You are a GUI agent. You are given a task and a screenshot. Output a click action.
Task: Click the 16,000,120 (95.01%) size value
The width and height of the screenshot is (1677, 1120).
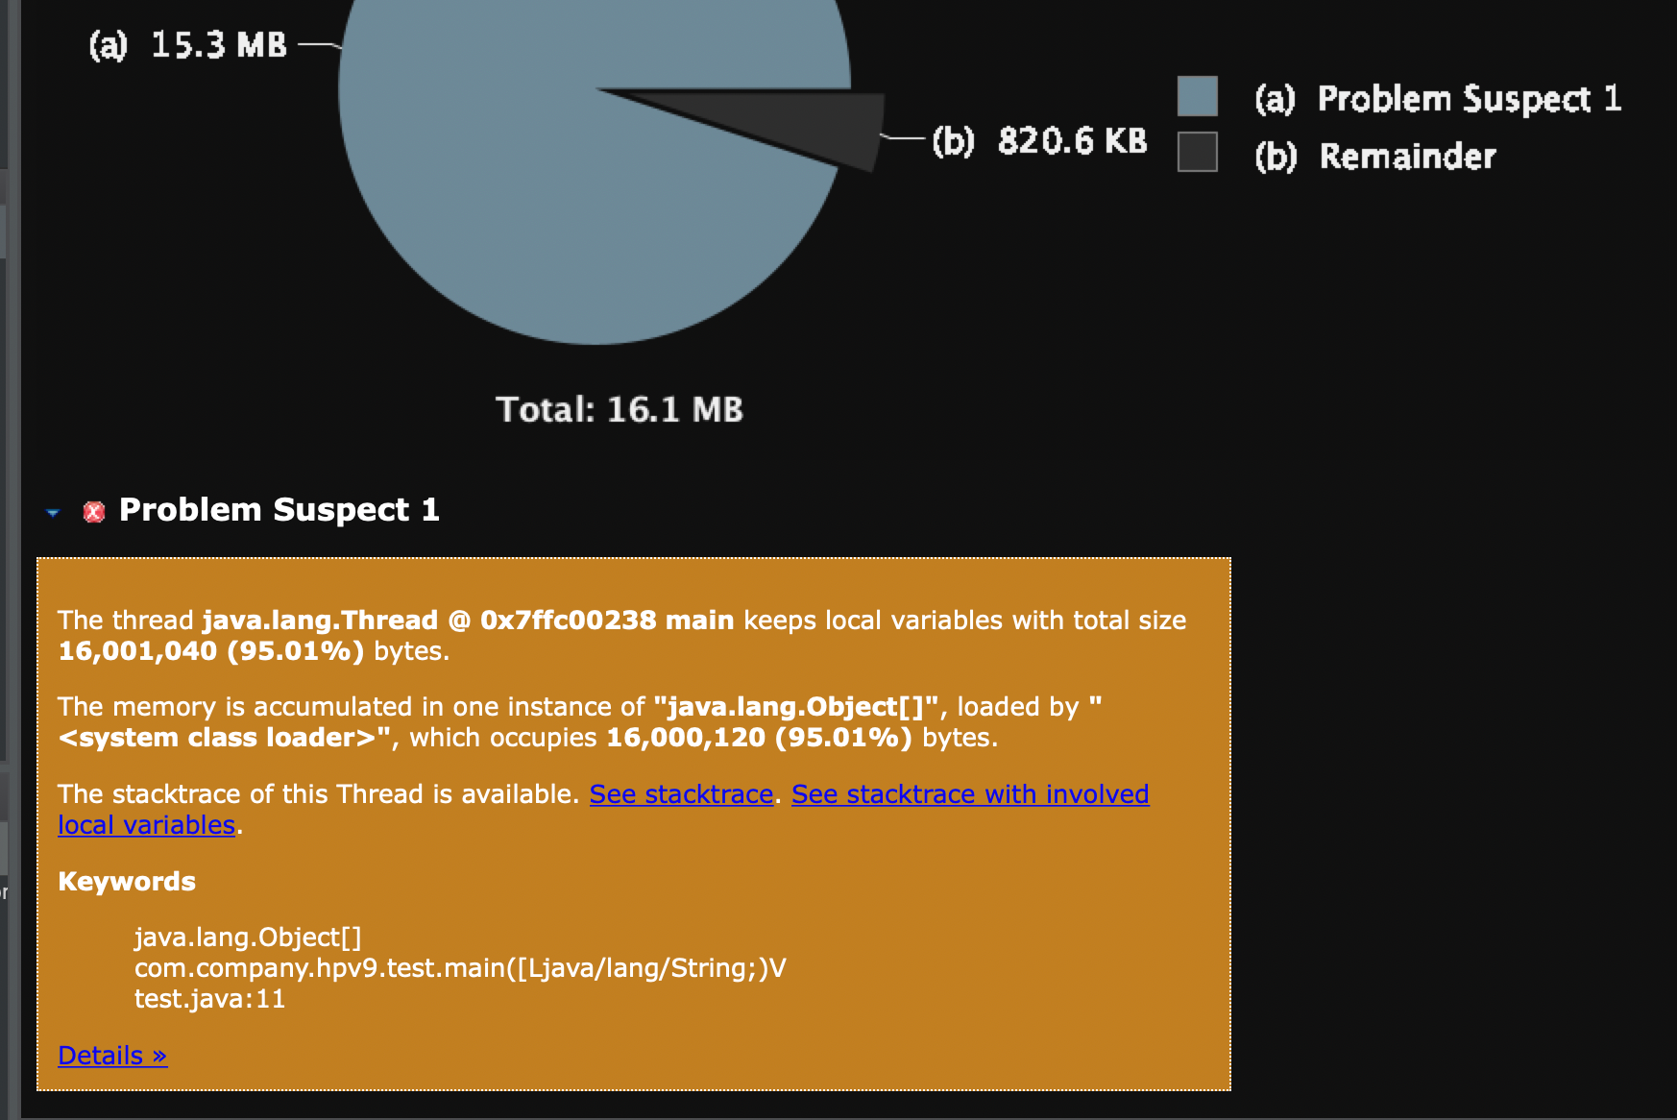pos(759,738)
